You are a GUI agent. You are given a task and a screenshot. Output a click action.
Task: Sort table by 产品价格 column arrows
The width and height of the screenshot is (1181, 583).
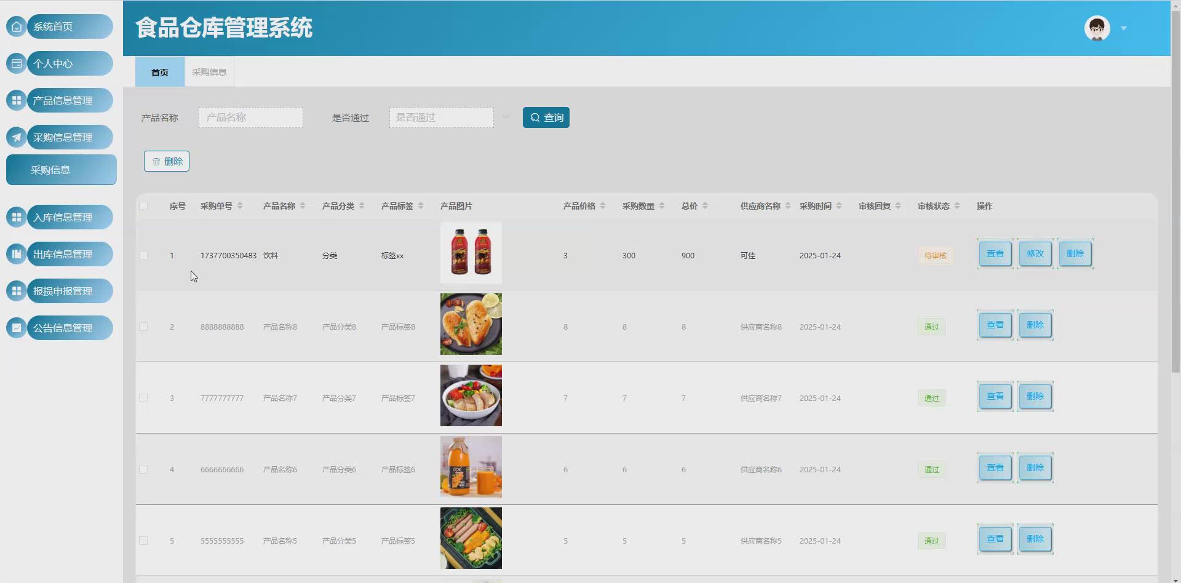[x=603, y=206]
